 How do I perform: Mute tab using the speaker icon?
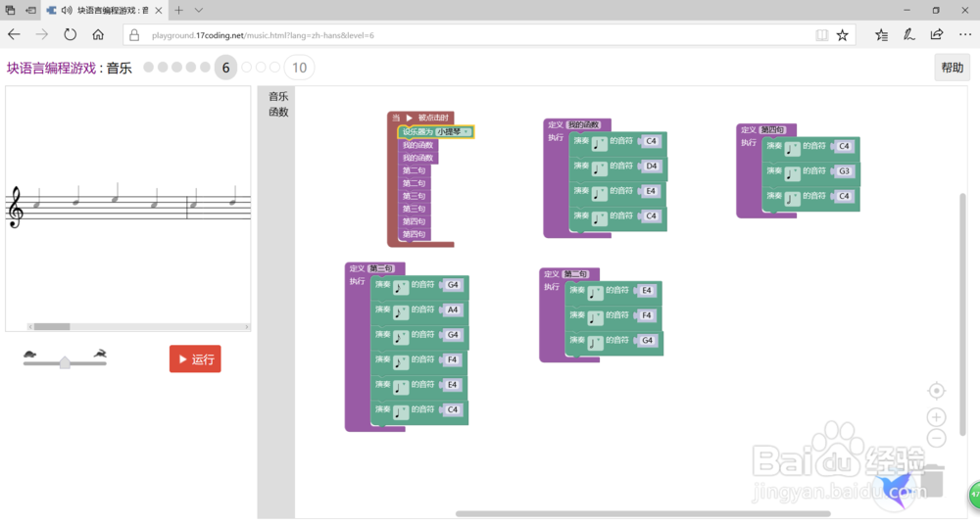[x=67, y=10]
